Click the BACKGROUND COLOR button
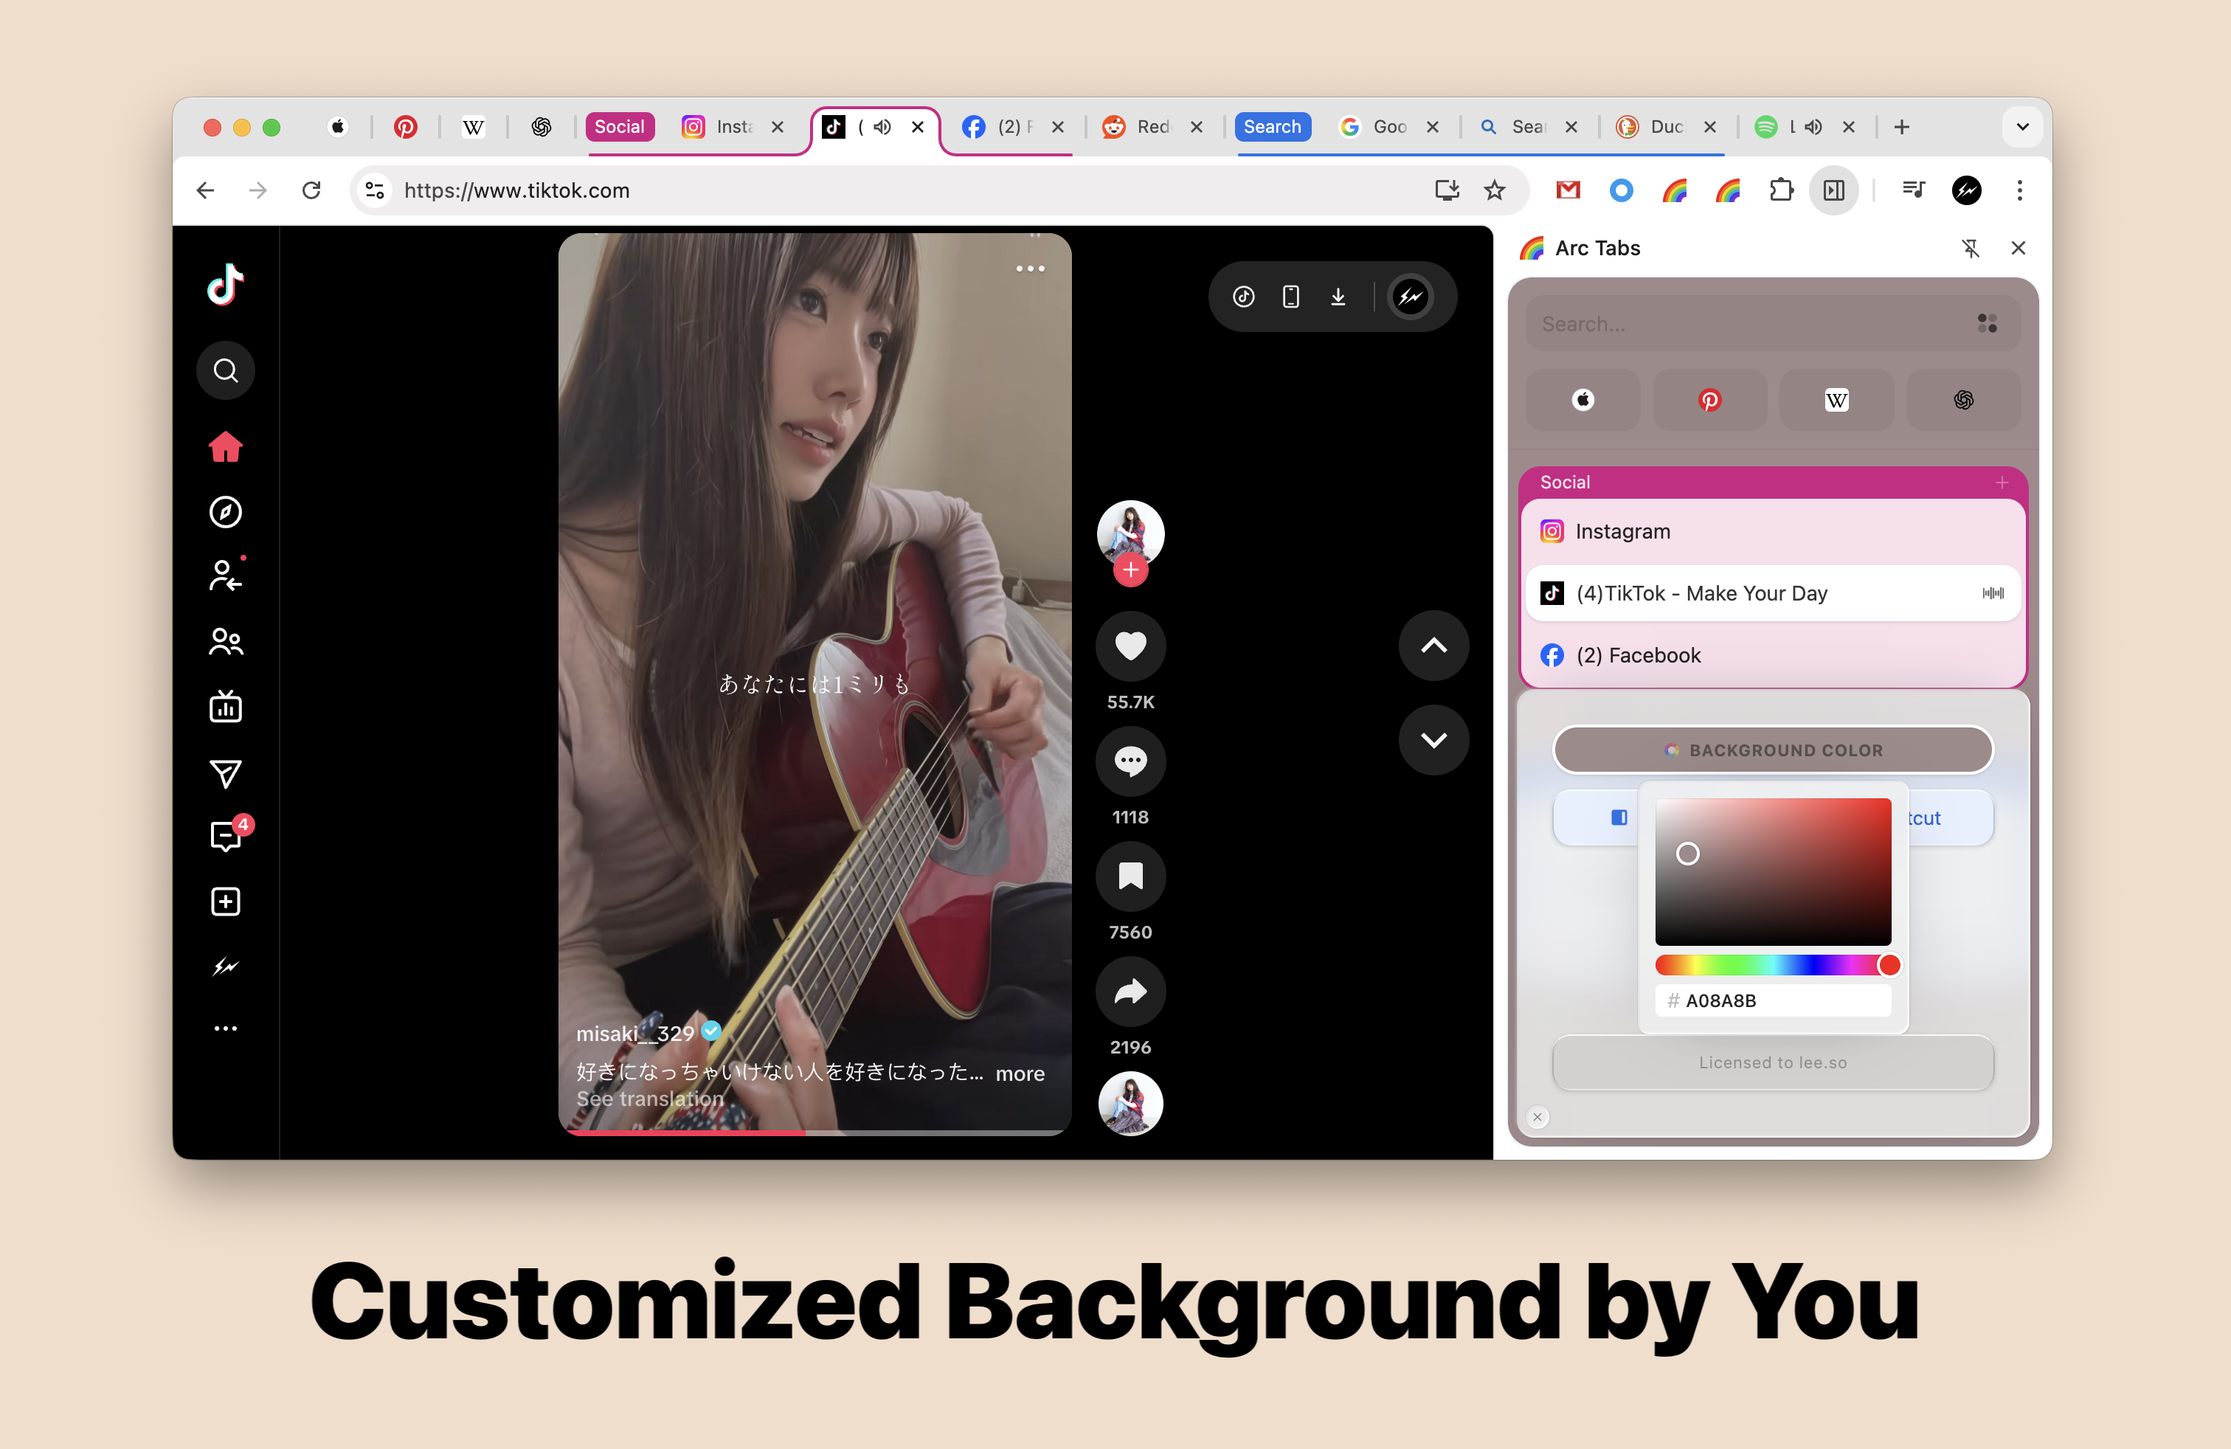 tap(1773, 750)
